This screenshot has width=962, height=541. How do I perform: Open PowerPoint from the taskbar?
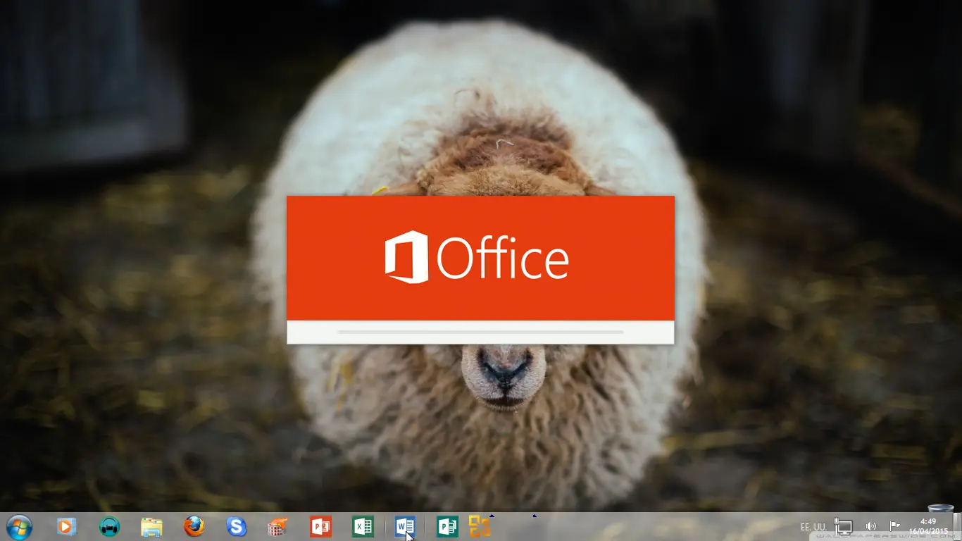pyautogui.click(x=320, y=526)
